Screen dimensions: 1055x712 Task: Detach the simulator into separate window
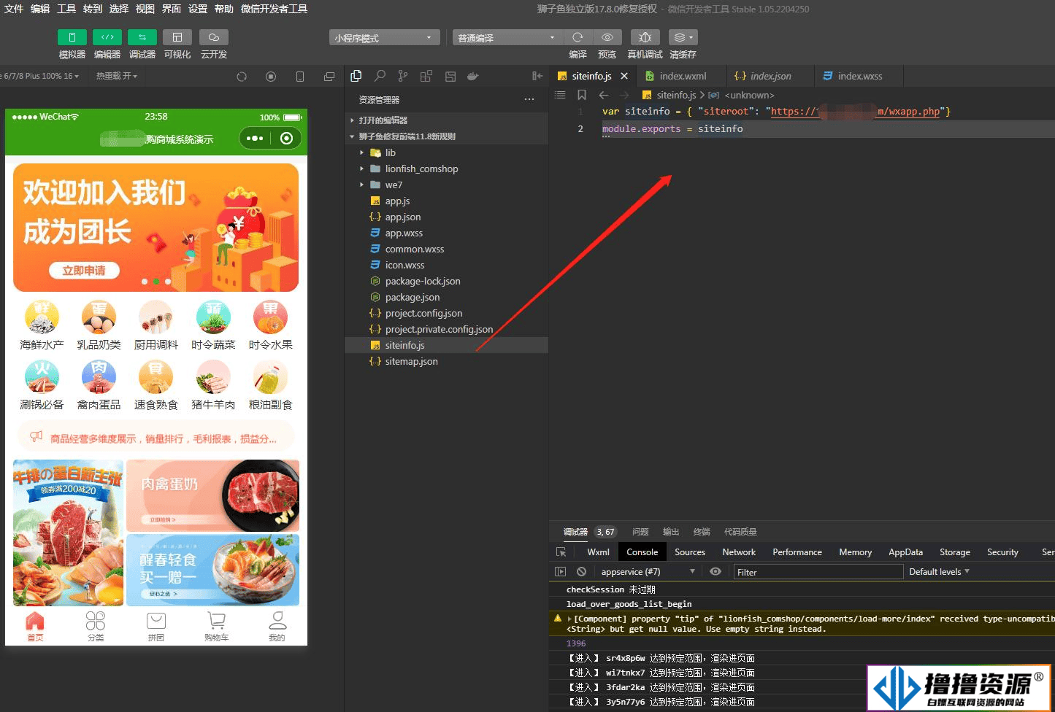pos(329,77)
